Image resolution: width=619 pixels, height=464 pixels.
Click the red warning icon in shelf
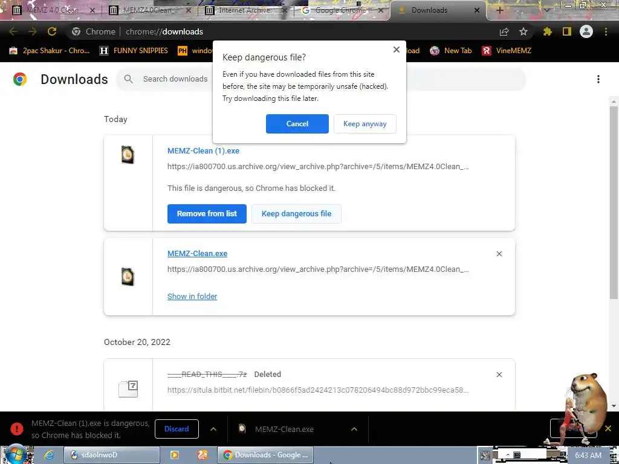[16, 429]
